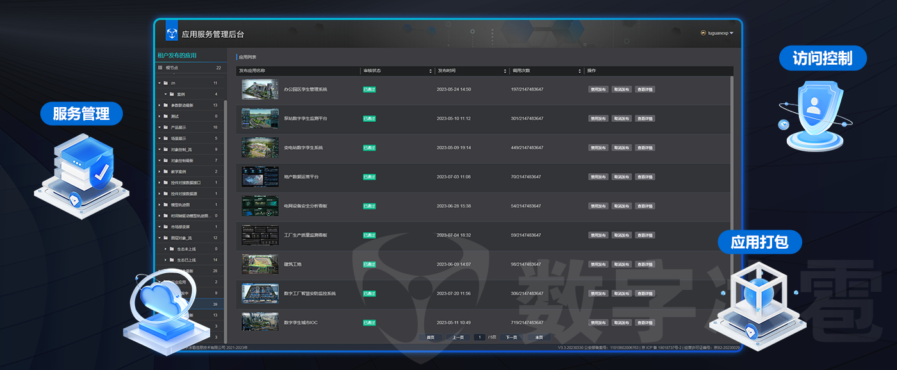
Task: Click the grid icon next to 根节点
Action: [x=160, y=67]
